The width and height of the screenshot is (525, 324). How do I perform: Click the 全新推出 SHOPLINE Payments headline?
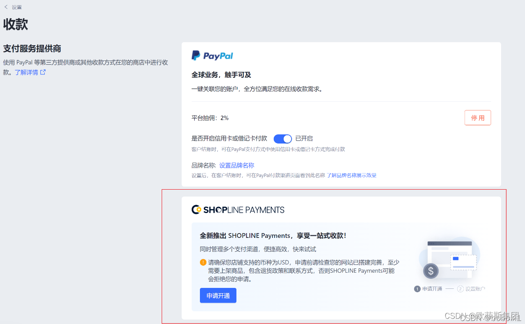pos(273,236)
